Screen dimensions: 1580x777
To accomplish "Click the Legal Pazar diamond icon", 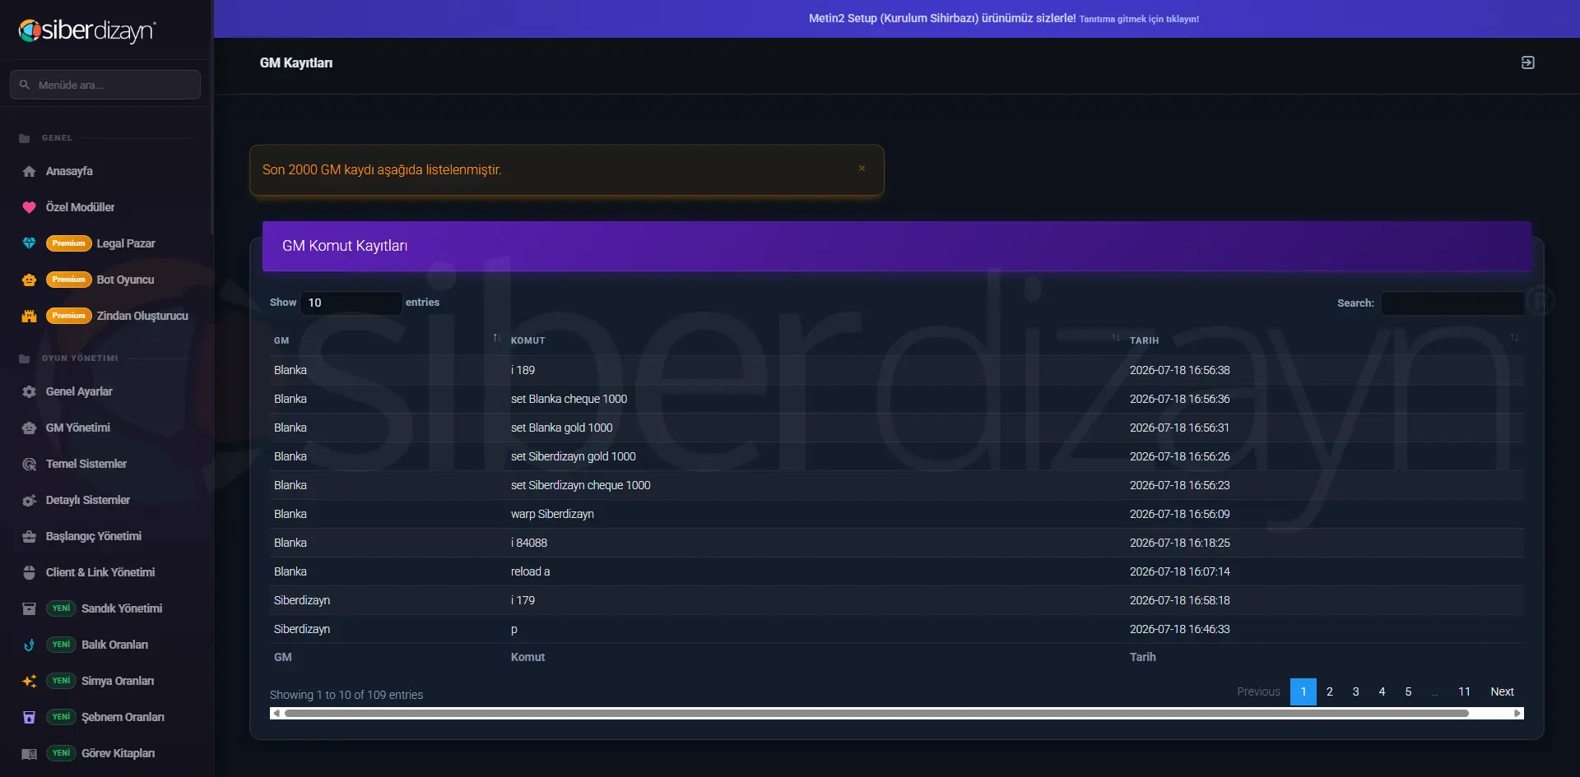I will tap(29, 243).
